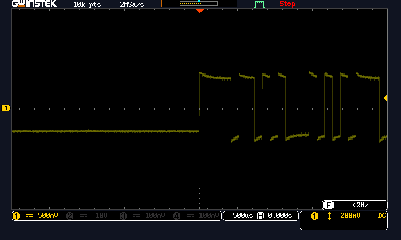Click the channel 1 ground reference marker
Screen dimensions: 401x240
point(6,108)
